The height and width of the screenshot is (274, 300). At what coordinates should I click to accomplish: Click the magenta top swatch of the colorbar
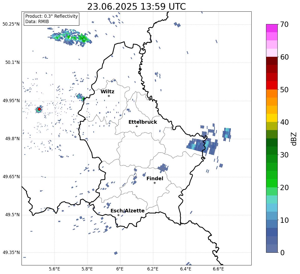272,28
